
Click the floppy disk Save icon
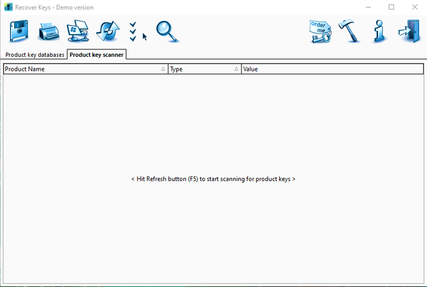19,31
